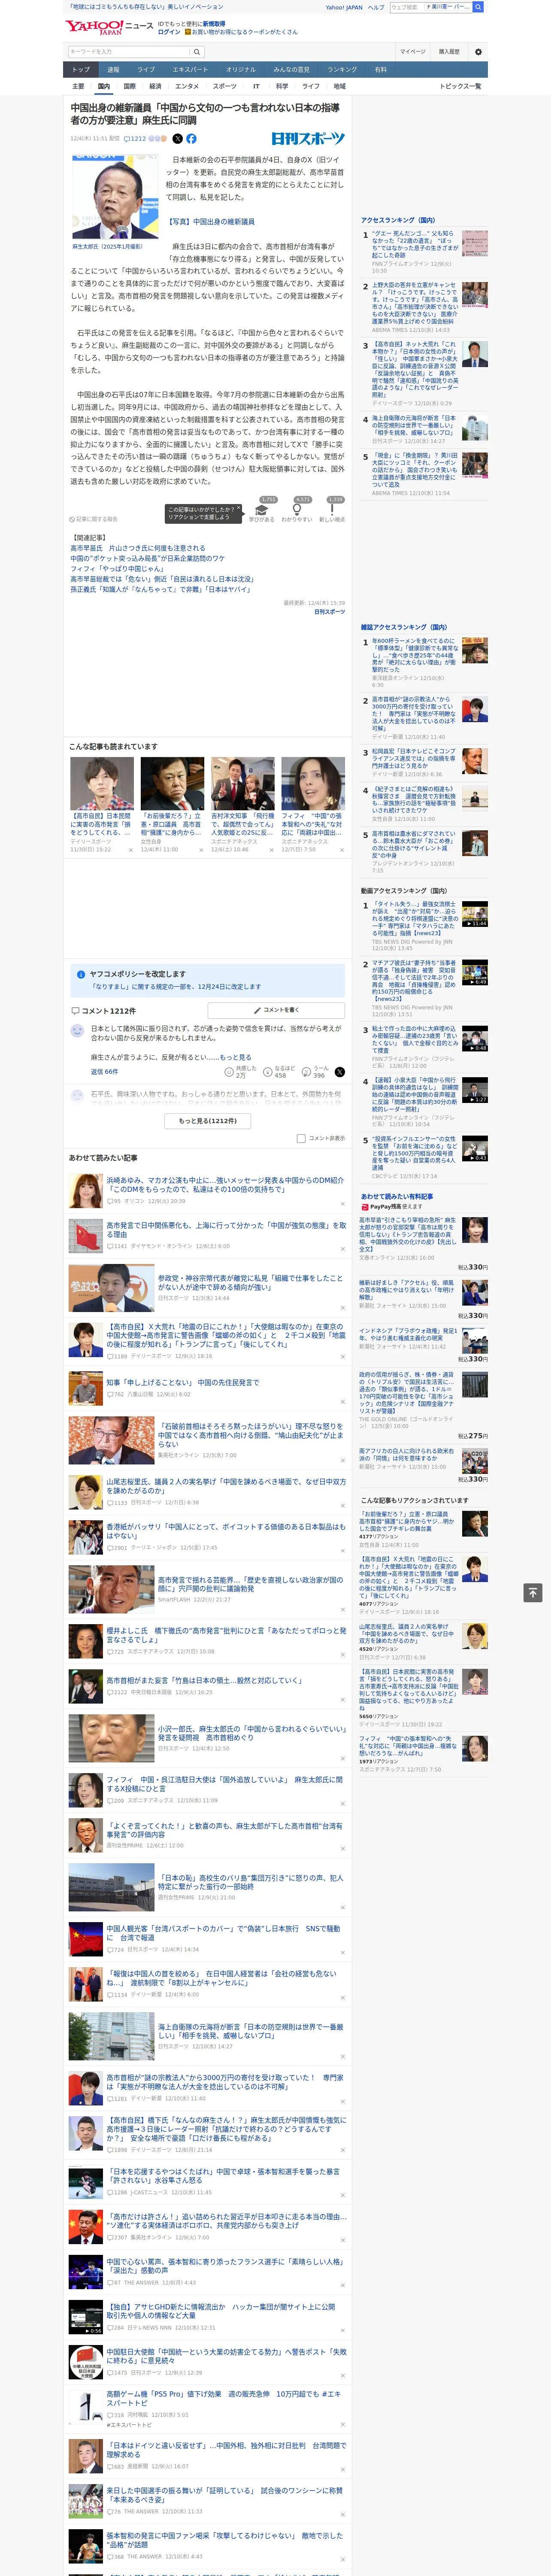Click the もっと見る(1212件) button
The height and width of the screenshot is (2576, 551).
pyautogui.click(x=208, y=1121)
